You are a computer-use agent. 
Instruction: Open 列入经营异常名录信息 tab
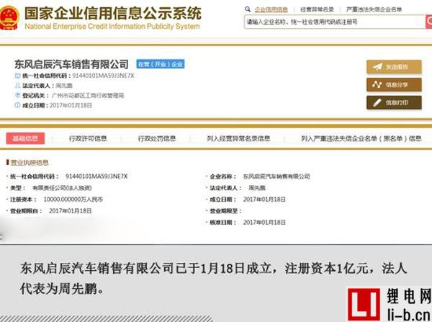[x=238, y=138]
